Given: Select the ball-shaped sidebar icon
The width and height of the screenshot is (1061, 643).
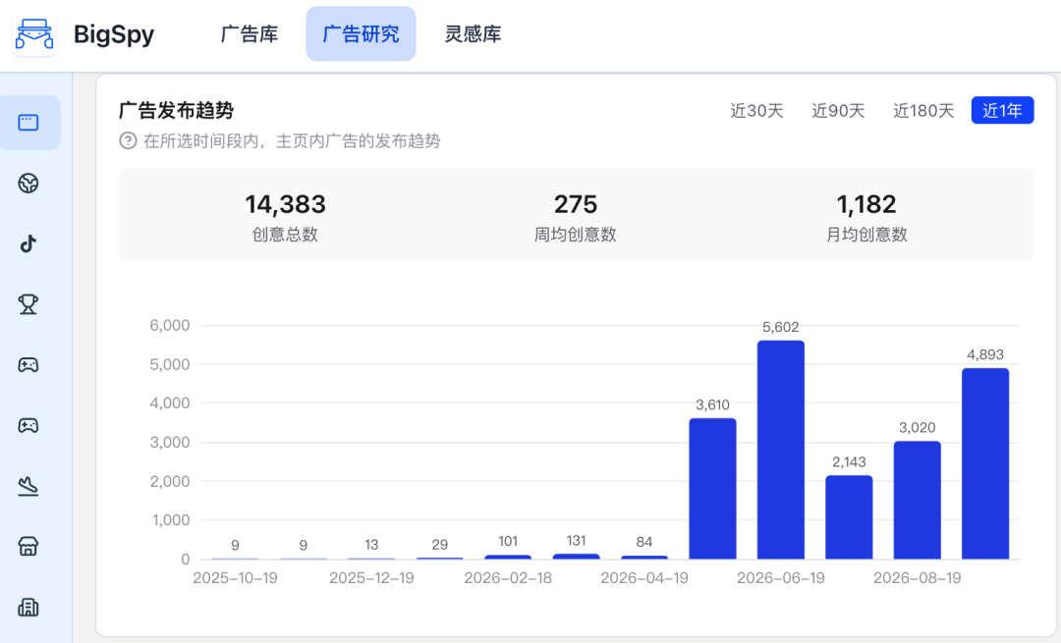Looking at the screenshot, I should coord(28,184).
